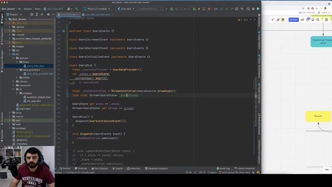Click the search icon in browser app toolbar
Viewport: 332px width, 187px height.
[x=318, y=20]
